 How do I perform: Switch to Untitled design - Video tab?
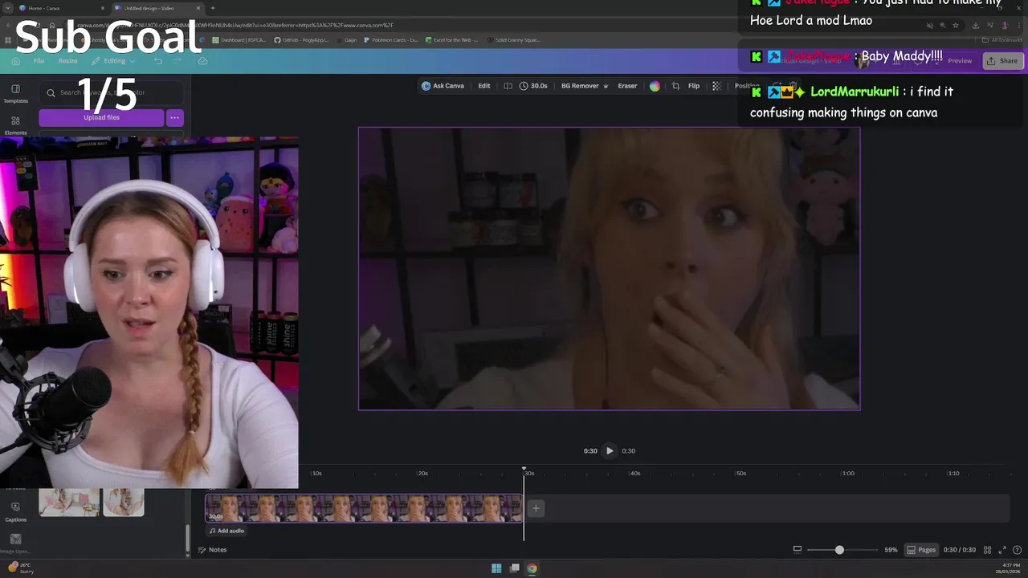pyautogui.click(x=157, y=8)
